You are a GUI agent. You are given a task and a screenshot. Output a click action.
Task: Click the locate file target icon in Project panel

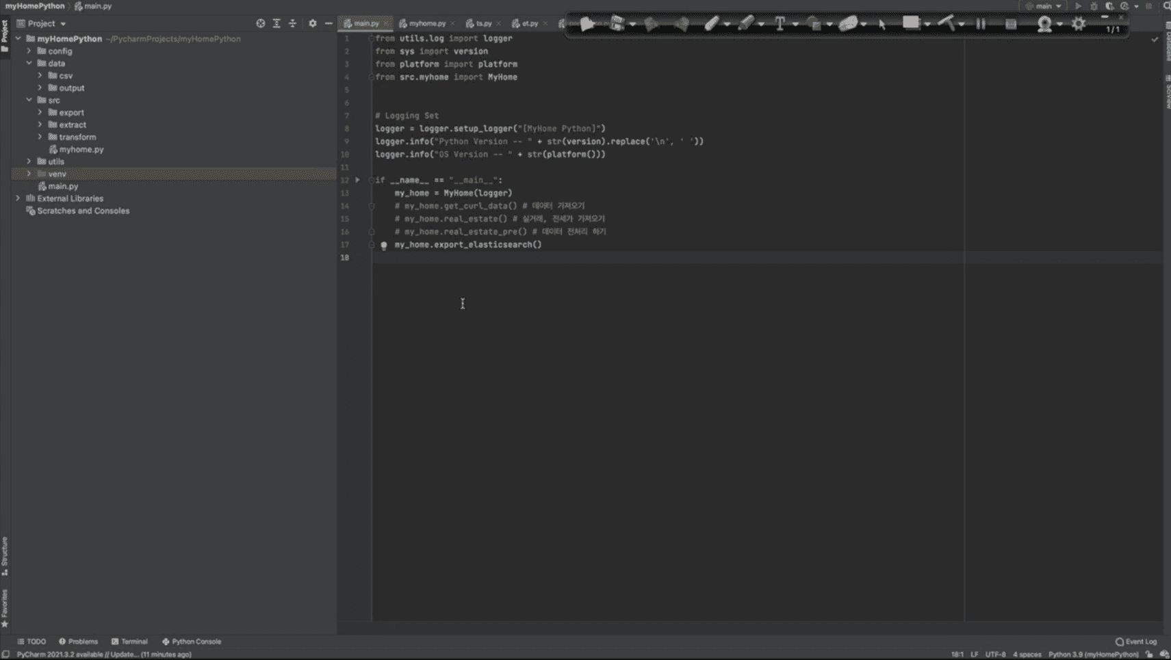[260, 23]
